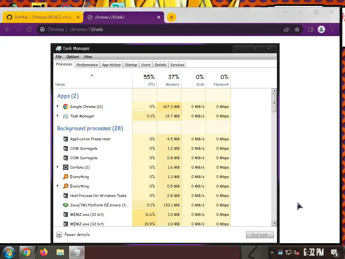Expand the second Everything process entry
Viewport: 345px width, 259px height.
click(58, 186)
